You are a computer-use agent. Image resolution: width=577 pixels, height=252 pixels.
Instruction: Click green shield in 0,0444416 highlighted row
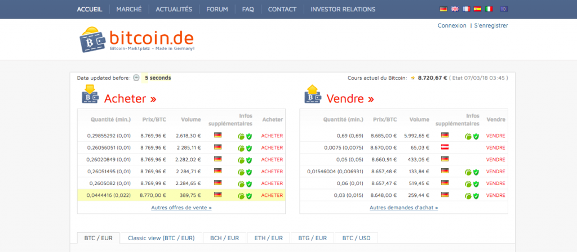pos(249,196)
